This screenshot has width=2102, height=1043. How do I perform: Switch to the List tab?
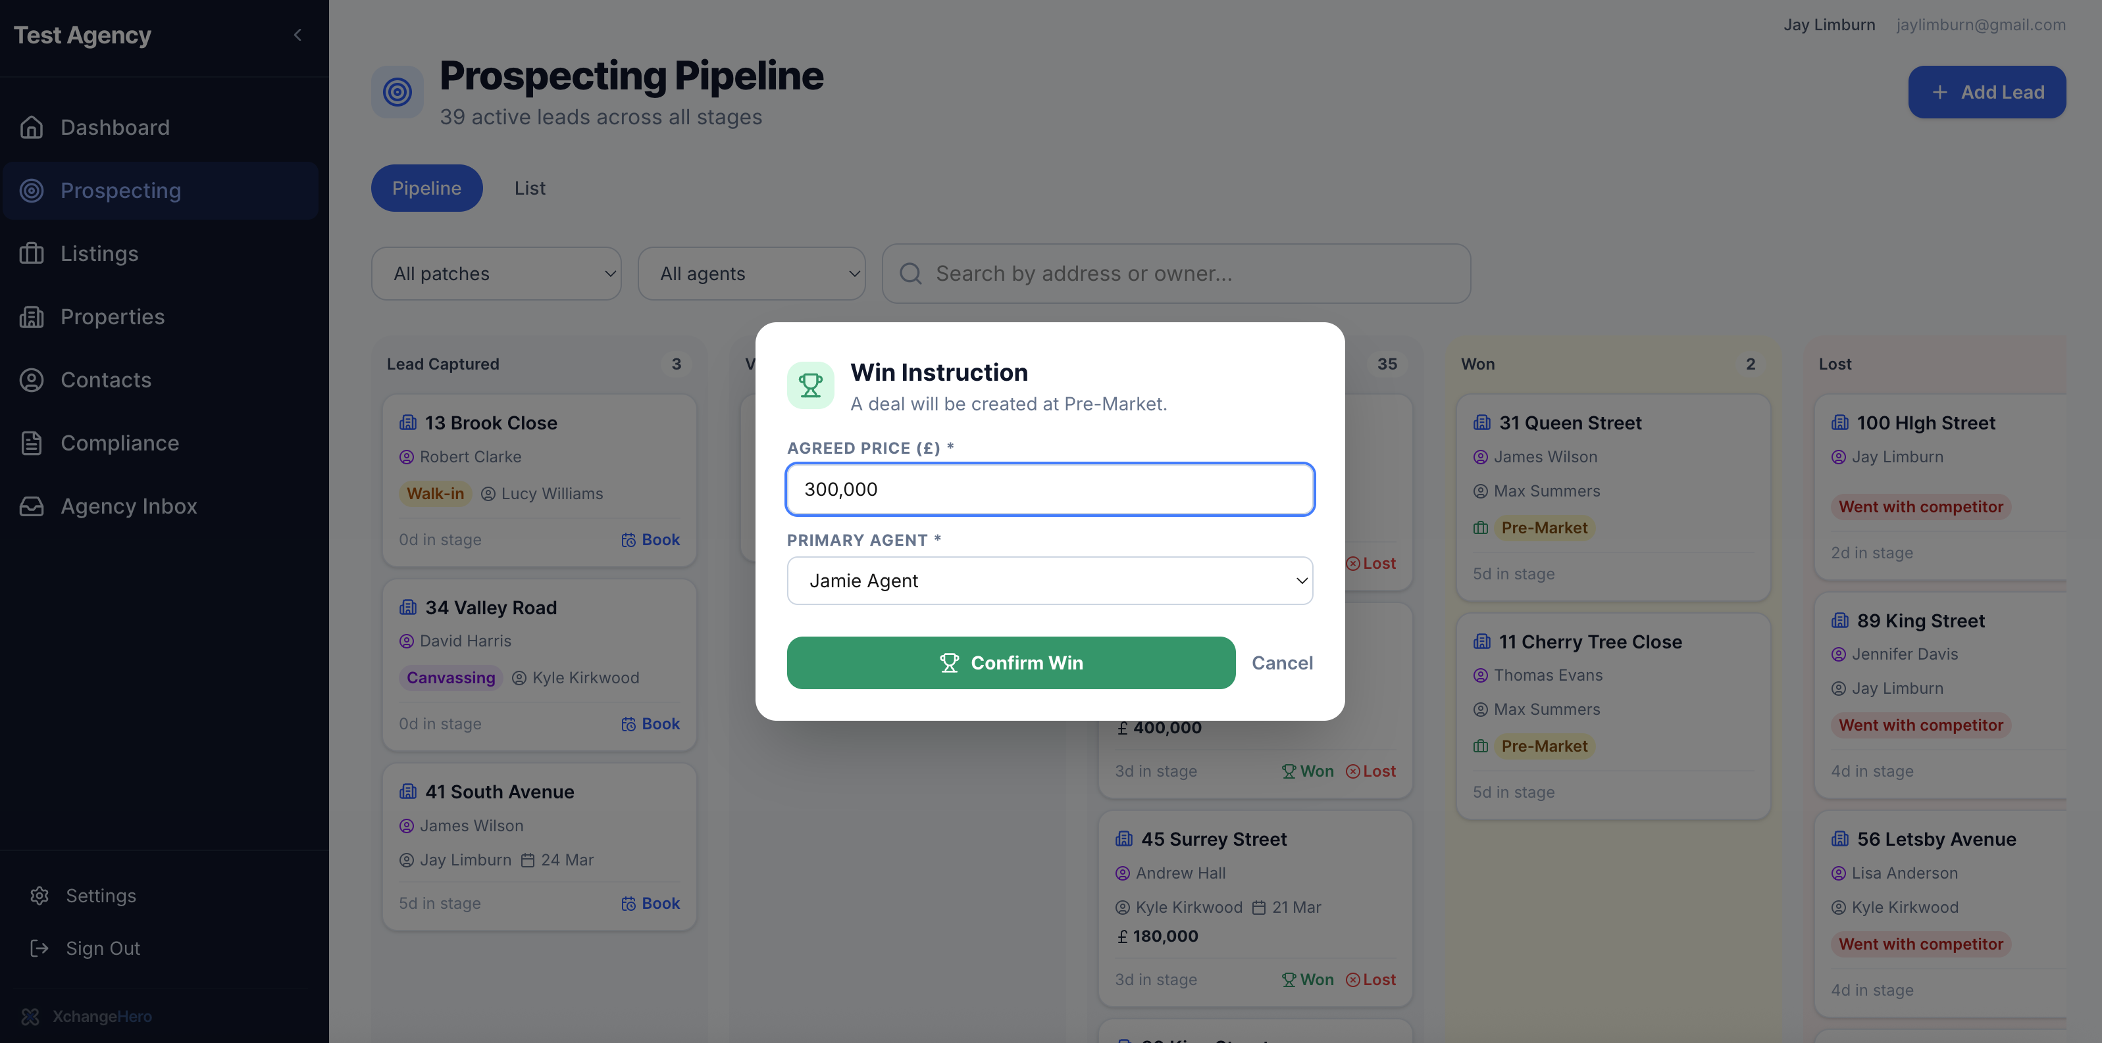coord(530,188)
